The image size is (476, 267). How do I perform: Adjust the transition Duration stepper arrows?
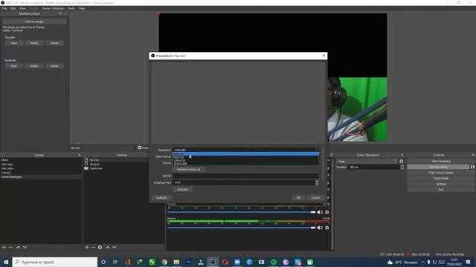[x=402, y=167]
